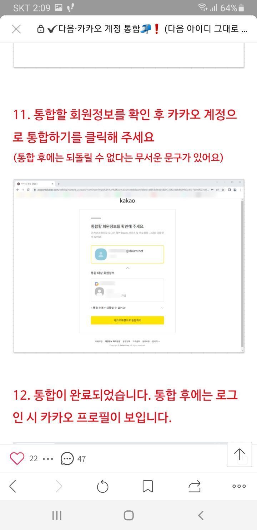
Task: Open recent apps from the Android navigation bar
Action: 57,515
